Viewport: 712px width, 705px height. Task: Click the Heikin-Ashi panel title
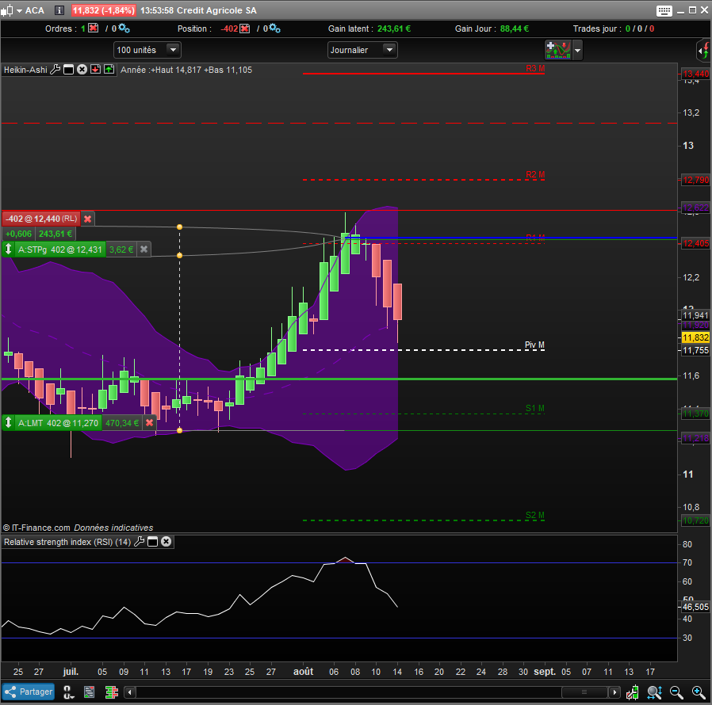pos(25,70)
